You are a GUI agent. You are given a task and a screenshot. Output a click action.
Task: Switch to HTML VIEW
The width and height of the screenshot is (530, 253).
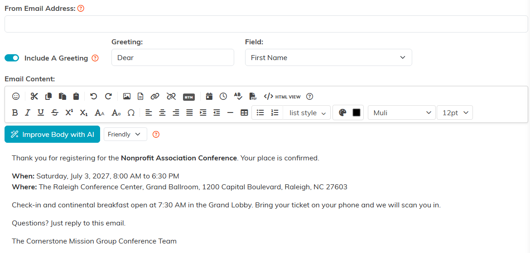click(282, 97)
